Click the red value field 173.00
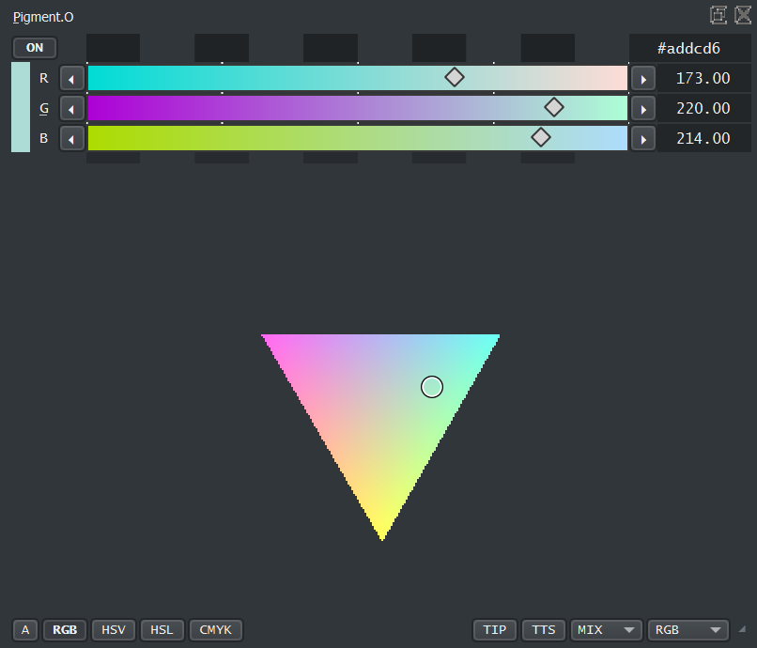 coord(703,78)
